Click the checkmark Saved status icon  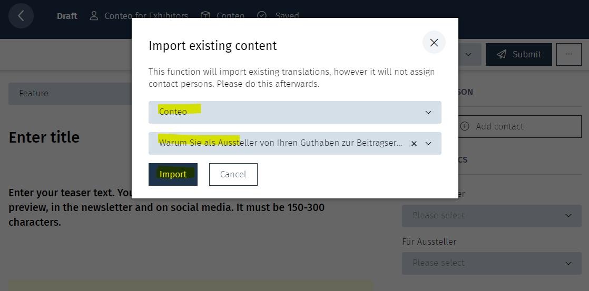pos(262,15)
